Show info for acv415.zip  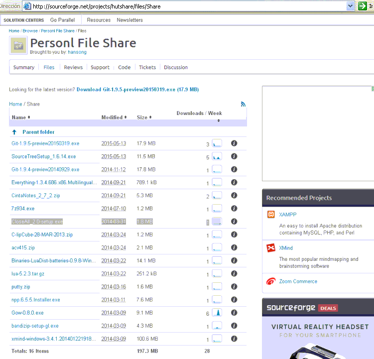(234, 247)
